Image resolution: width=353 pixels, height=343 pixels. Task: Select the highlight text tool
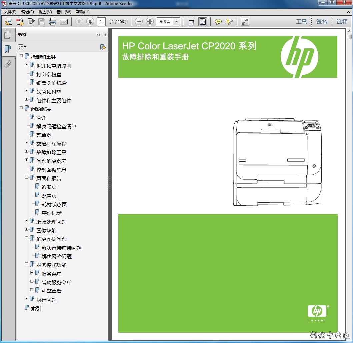click(229, 22)
